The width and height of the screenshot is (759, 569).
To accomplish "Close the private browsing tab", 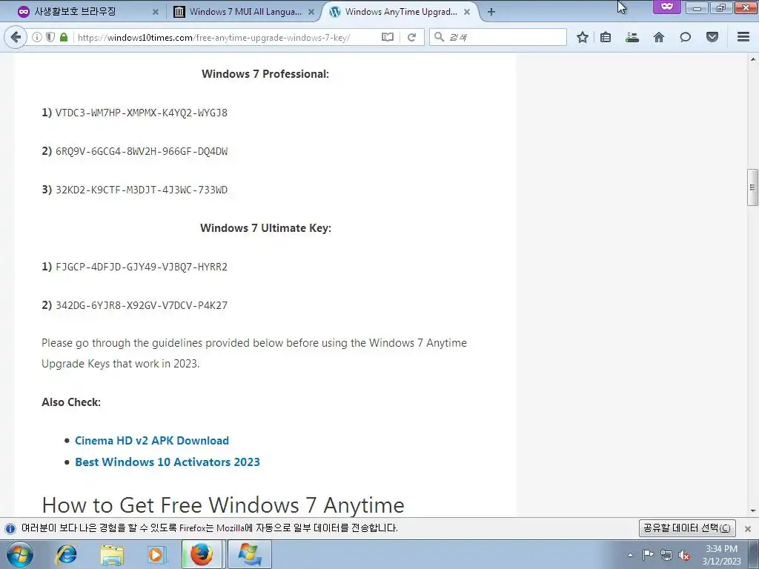I will click(x=156, y=12).
